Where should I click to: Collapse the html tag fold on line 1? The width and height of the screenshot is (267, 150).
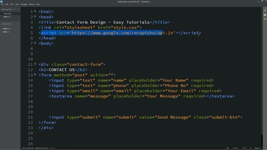pos(35,11)
